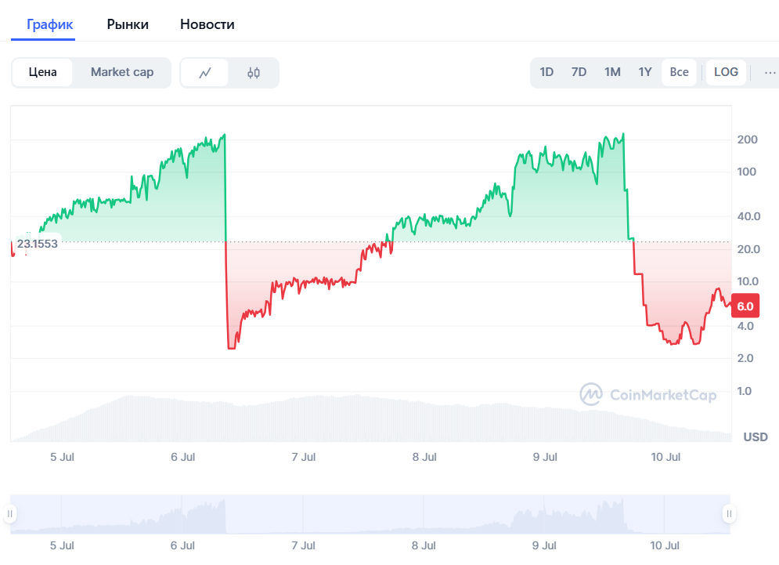Click the right range slider handle

(729, 514)
